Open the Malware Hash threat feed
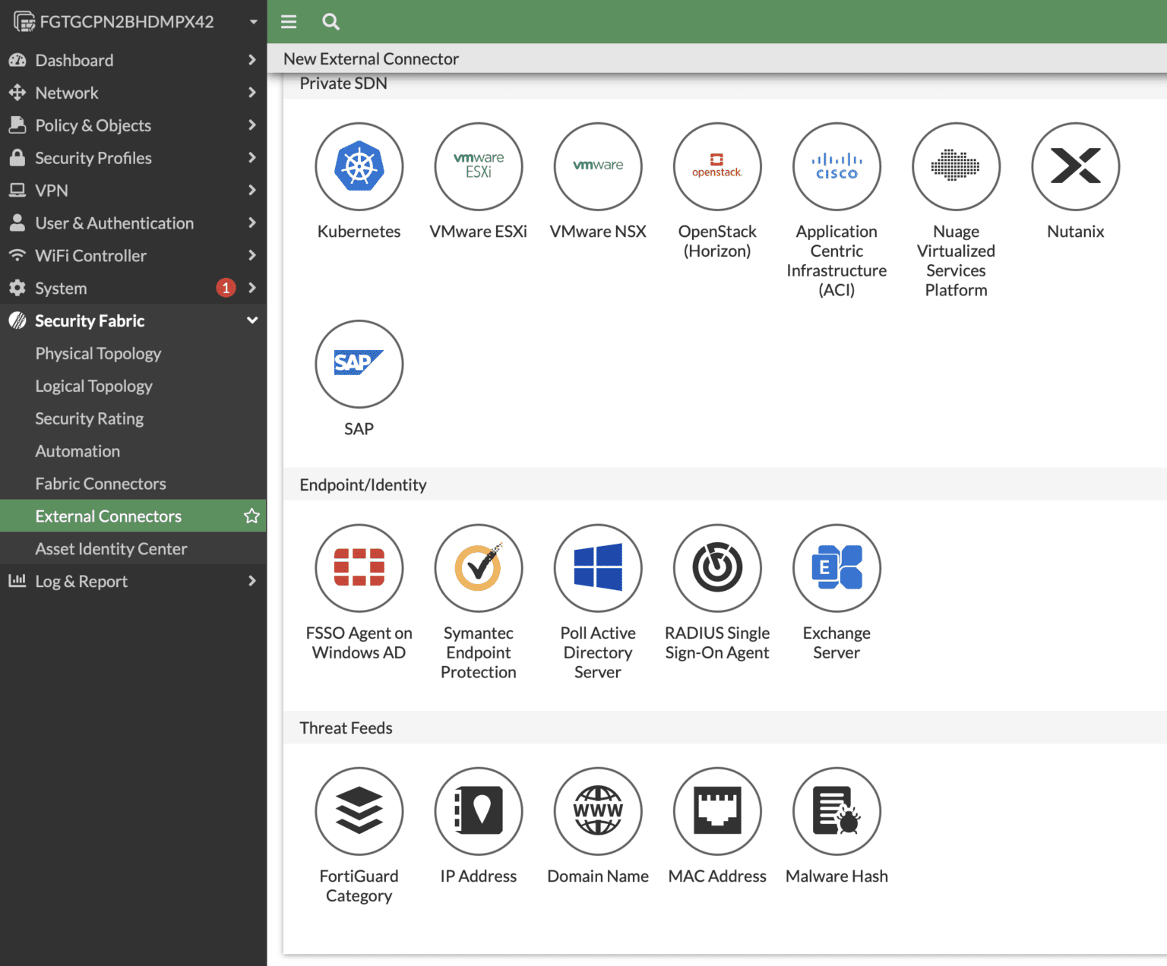Screen dimensions: 1167x966 [836, 810]
